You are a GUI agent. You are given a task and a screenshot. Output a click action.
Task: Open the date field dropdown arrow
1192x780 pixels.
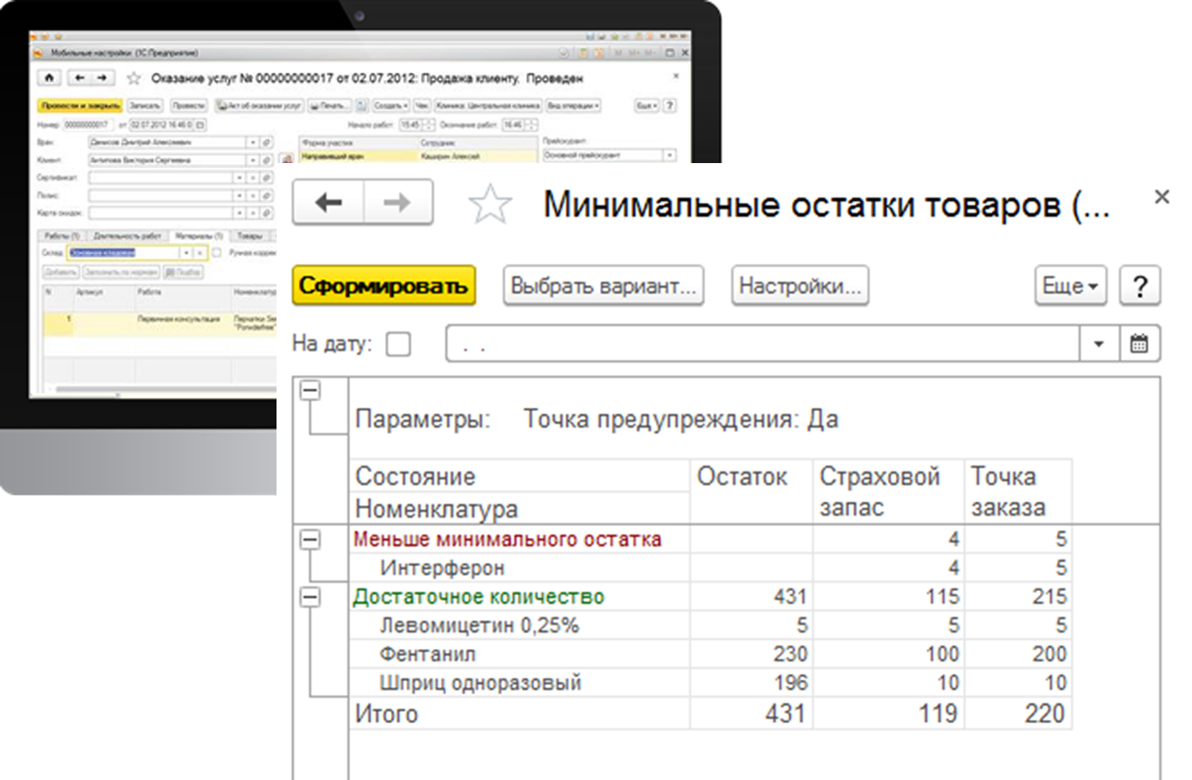(1099, 344)
